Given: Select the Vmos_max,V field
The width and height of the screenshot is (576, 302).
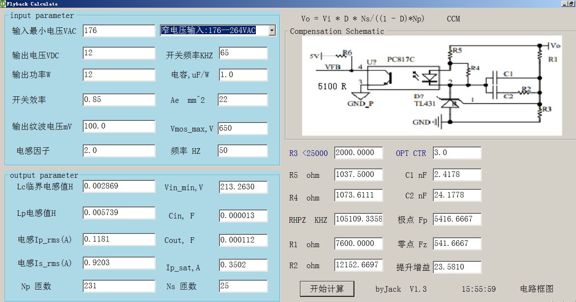Looking at the screenshot, I should [x=243, y=128].
